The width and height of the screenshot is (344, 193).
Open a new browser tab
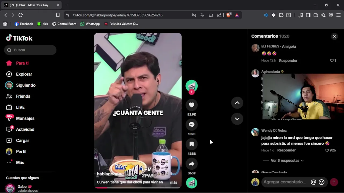pos(67,5)
